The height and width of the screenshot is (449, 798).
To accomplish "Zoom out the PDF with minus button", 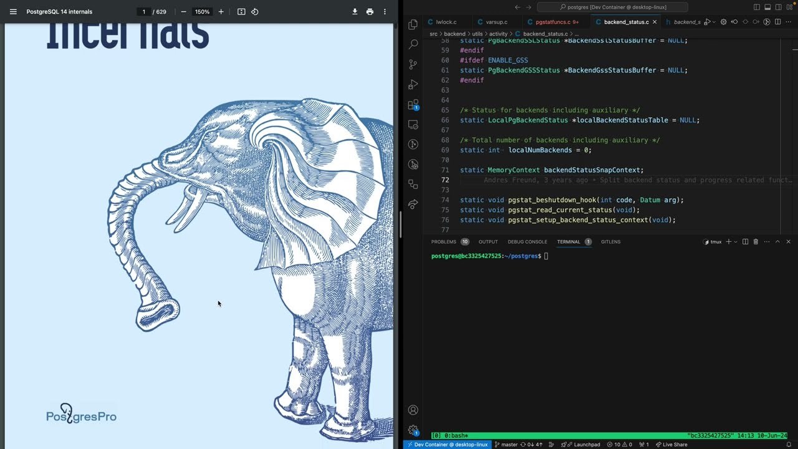I will (x=183, y=11).
